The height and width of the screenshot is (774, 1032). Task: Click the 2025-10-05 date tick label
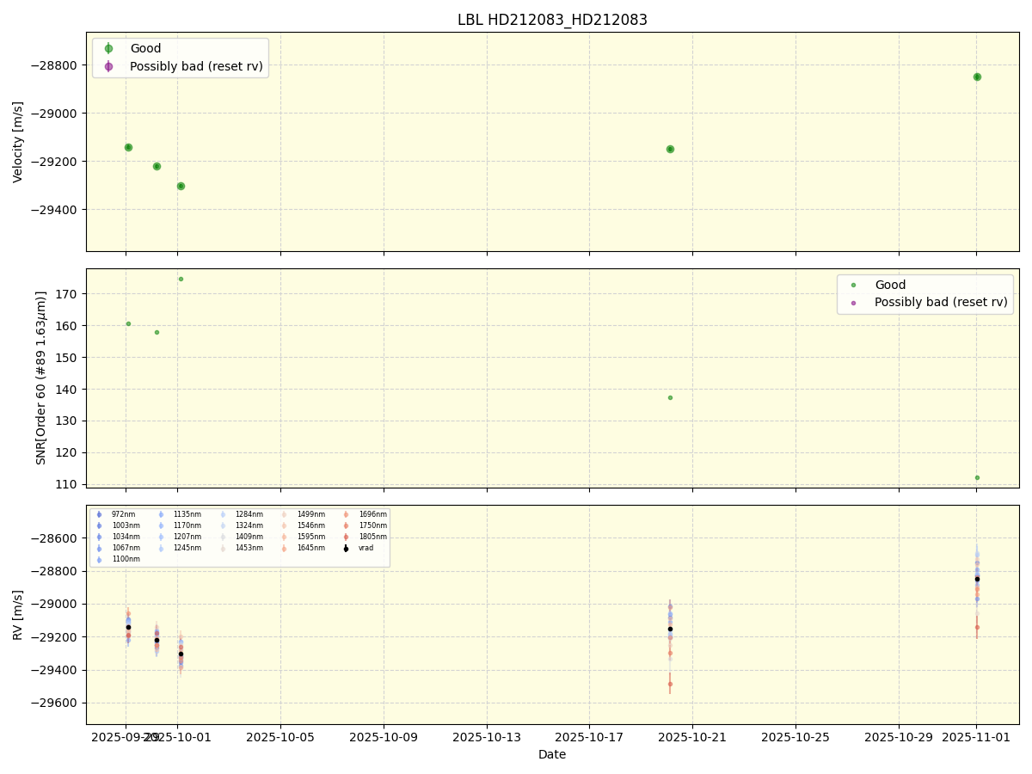280,737
